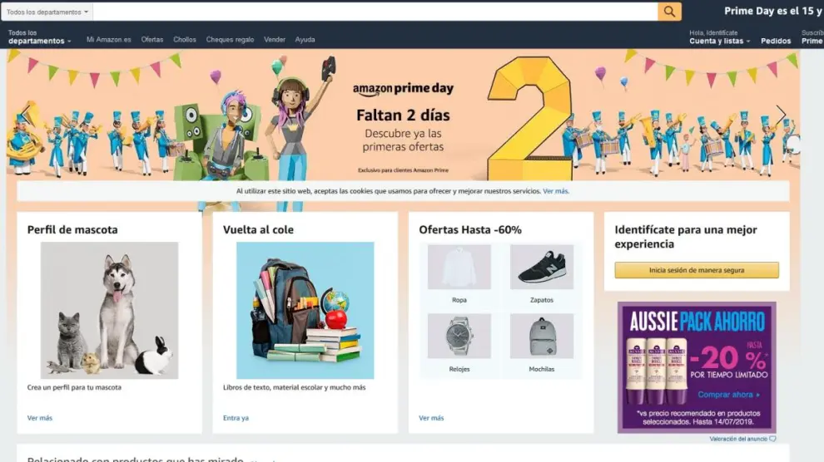Expand the search department dropdown
Viewport: 824px width, 462px height.
[47, 12]
